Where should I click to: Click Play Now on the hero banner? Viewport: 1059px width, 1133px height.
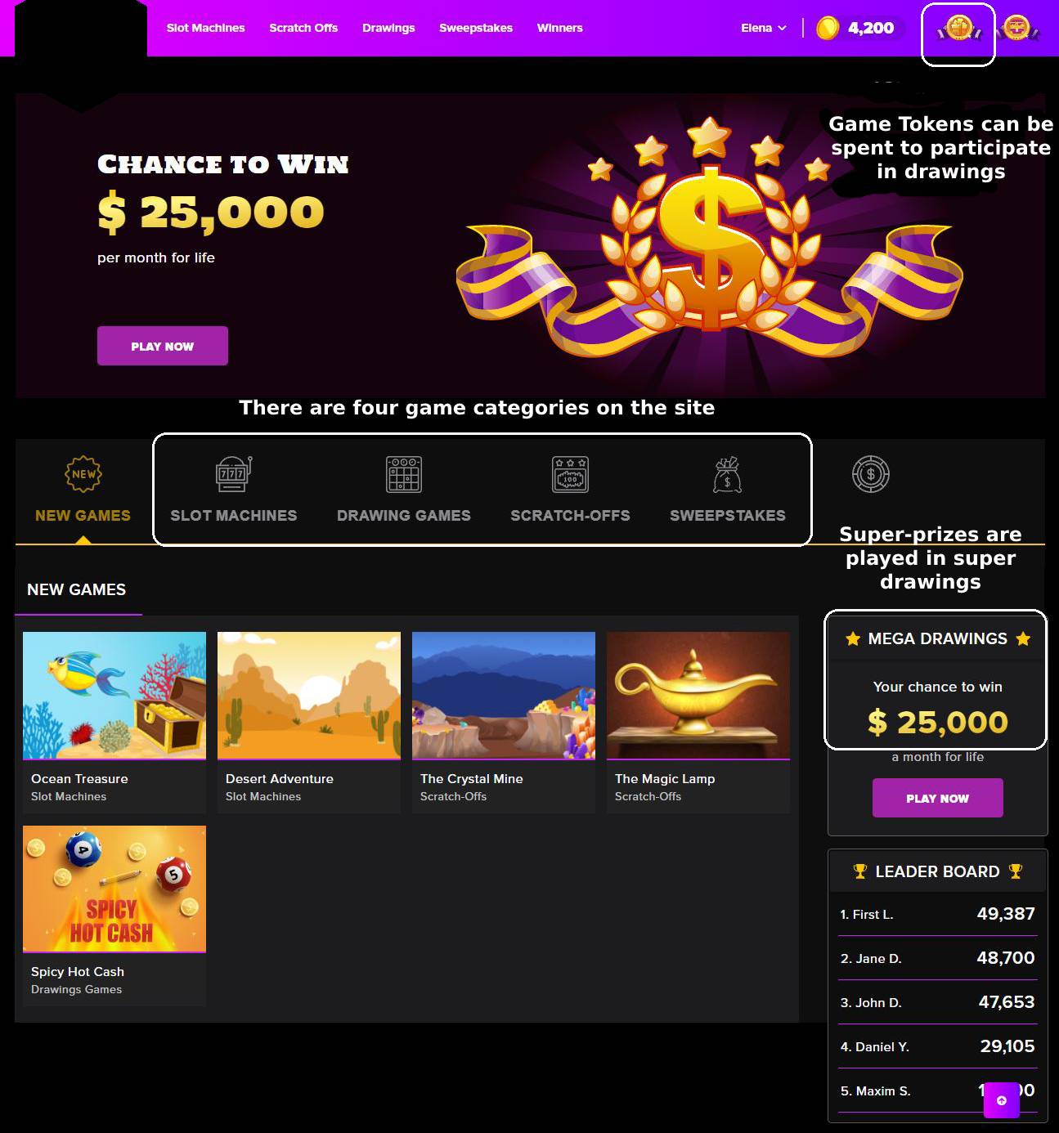pyautogui.click(x=163, y=346)
